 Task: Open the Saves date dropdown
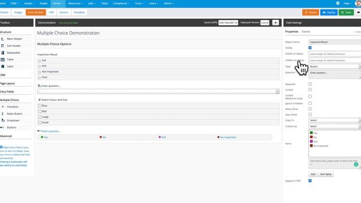tap(228, 23)
